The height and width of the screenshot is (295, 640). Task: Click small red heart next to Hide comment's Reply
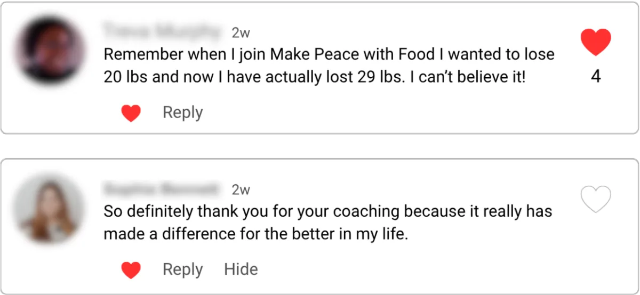coord(131,270)
